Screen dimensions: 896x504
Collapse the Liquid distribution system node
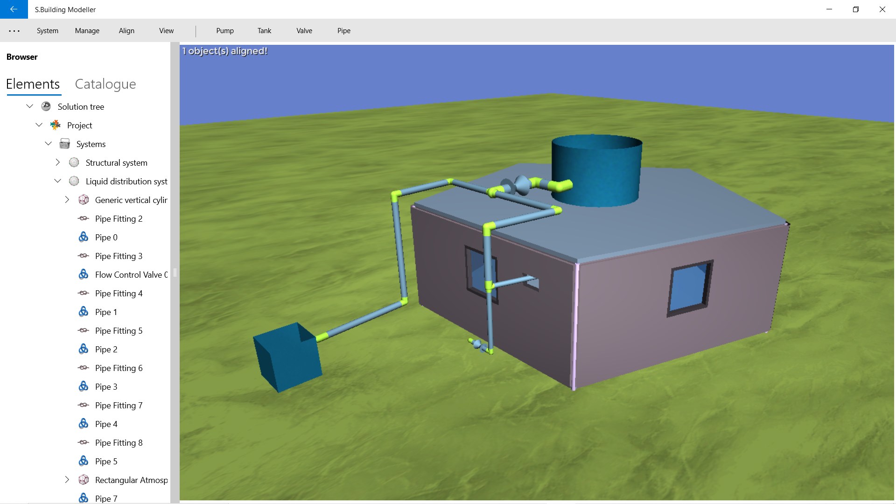[x=58, y=181]
